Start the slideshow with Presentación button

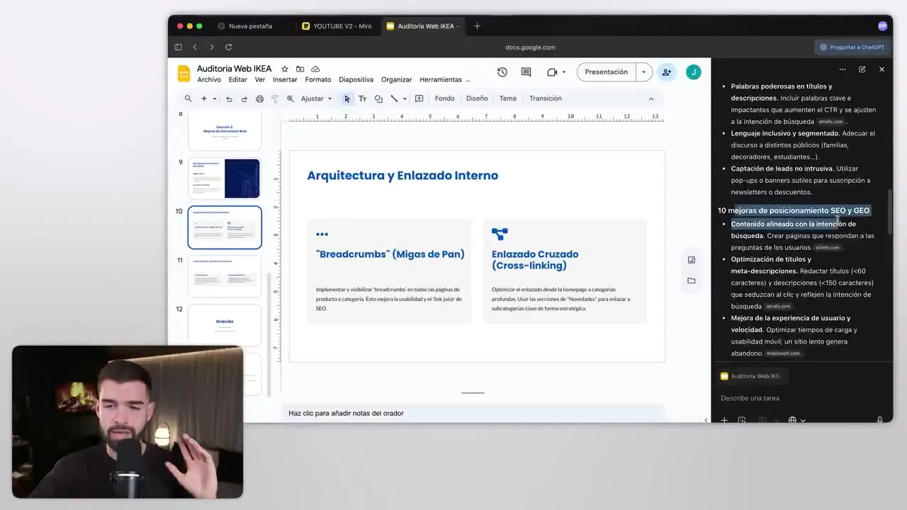(607, 72)
